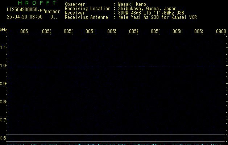Select the file name UT2504200850.pn
Image resolution: width=228 pixels, height=145 pixels.
(x=26, y=10)
